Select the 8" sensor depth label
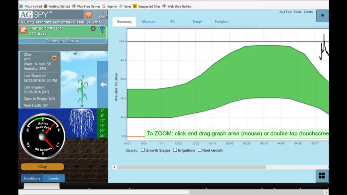This screenshot has width=347, height=195. pyautogui.click(x=102, y=116)
